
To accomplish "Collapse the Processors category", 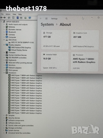I will pos(4,73).
